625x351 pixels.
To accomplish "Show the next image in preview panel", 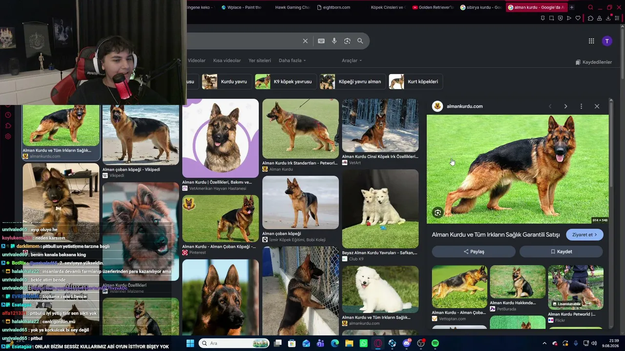I will [565, 106].
